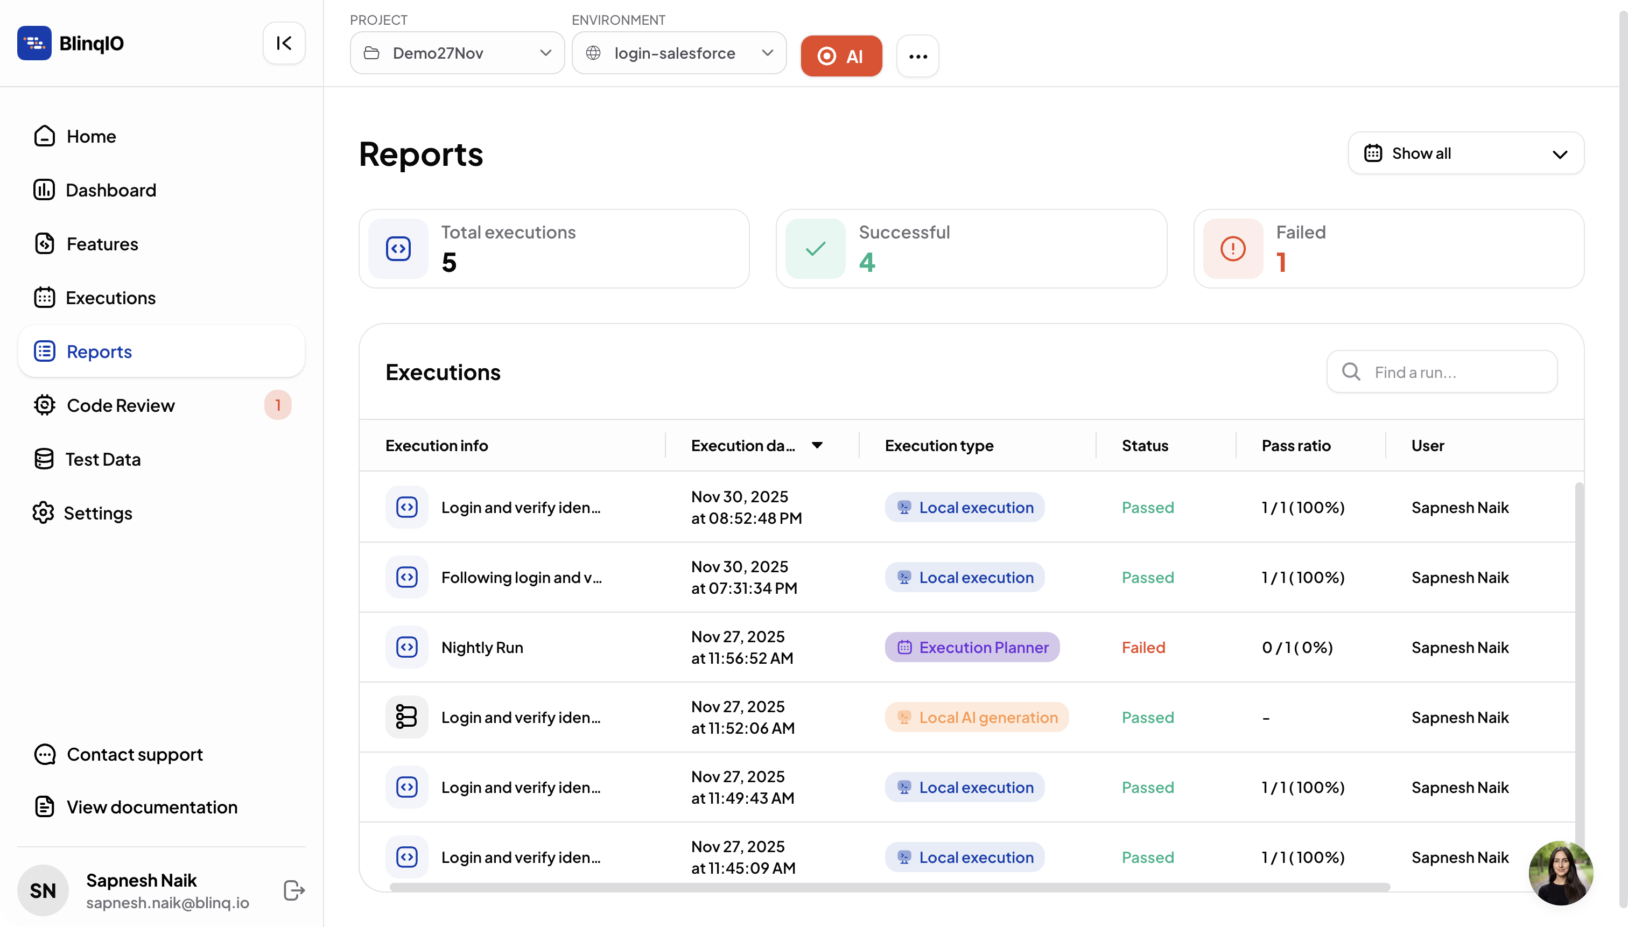Click the Total executions code icon
The height and width of the screenshot is (927, 1628).
pos(398,249)
